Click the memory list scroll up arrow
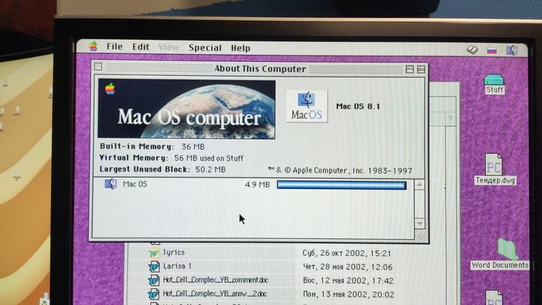Image resolution: width=542 pixels, height=305 pixels. pyautogui.click(x=420, y=185)
